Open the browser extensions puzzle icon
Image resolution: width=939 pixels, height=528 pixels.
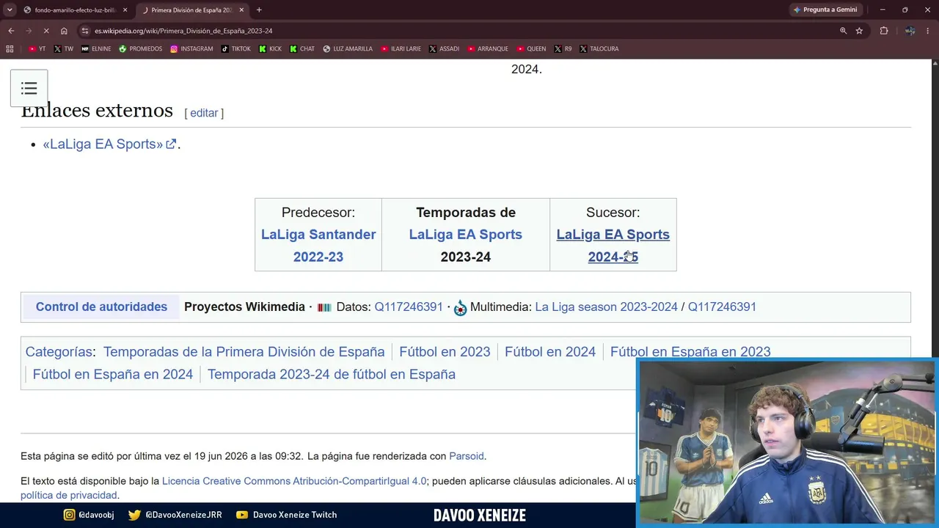884,31
